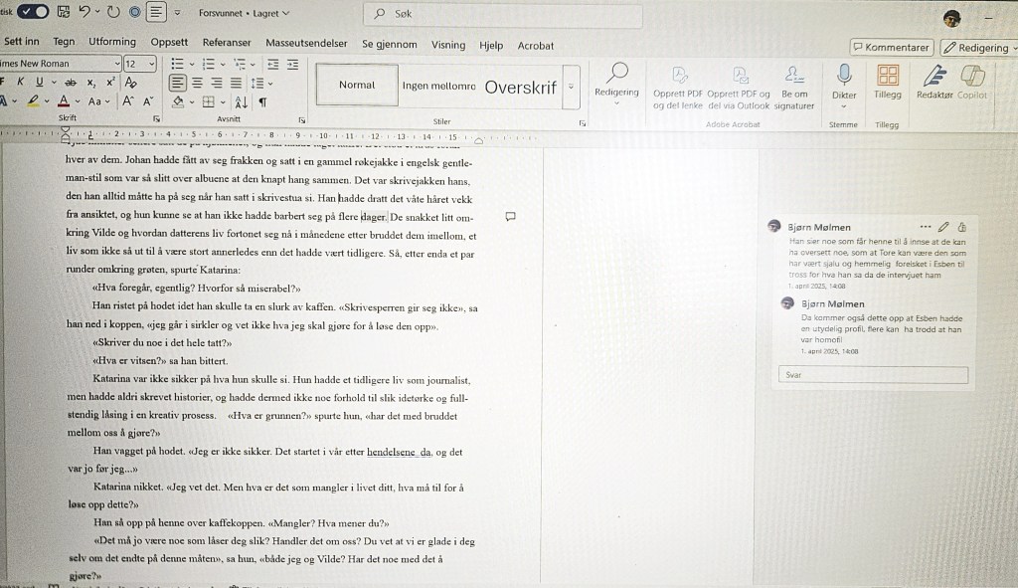Open the Referanser tab
Image resolution: width=1018 pixels, height=588 pixels.
click(x=227, y=44)
